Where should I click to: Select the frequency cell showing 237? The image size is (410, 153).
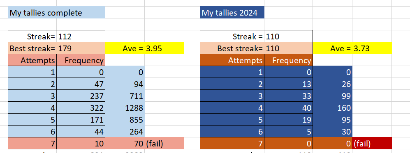coord(81,96)
